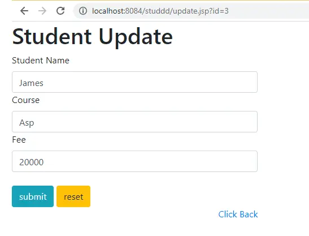Select the Fee input field
Screen dimensions: 309x236
click(134, 161)
